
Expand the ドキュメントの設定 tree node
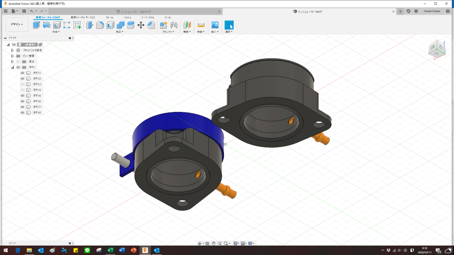pos(12,50)
